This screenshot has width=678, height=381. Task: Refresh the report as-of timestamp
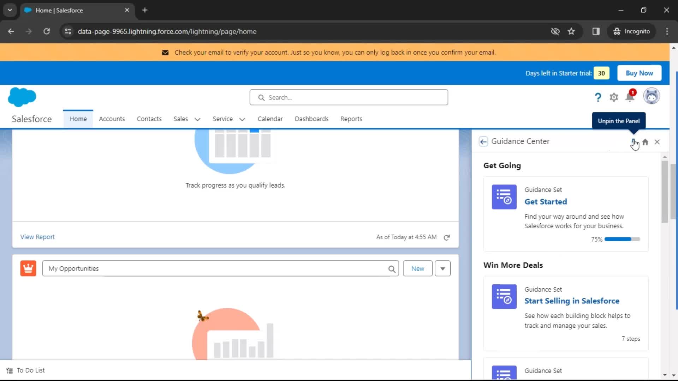click(447, 237)
